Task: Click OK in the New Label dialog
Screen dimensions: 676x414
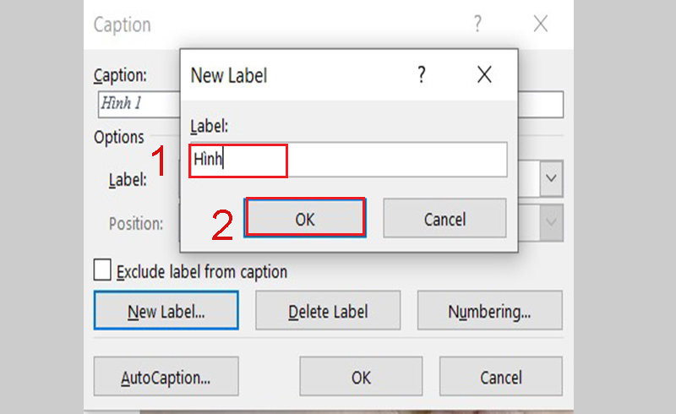Action: tap(305, 218)
